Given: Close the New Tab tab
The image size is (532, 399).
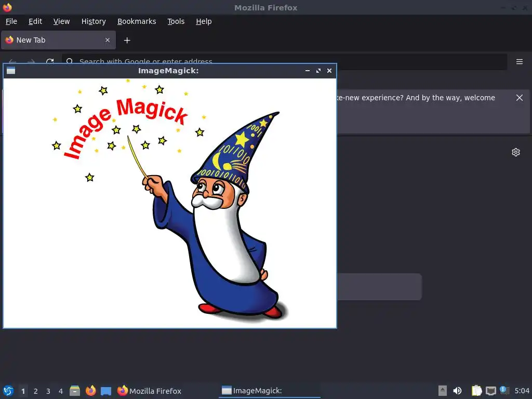Looking at the screenshot, I should click(108, 40).
